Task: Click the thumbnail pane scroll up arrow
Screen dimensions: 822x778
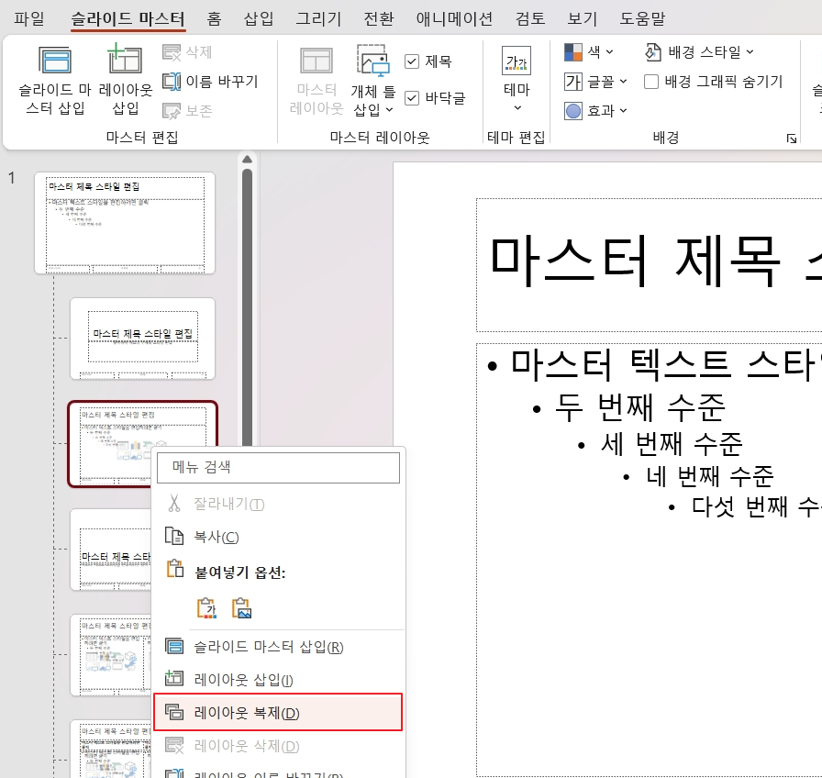Action: point(248,160)
